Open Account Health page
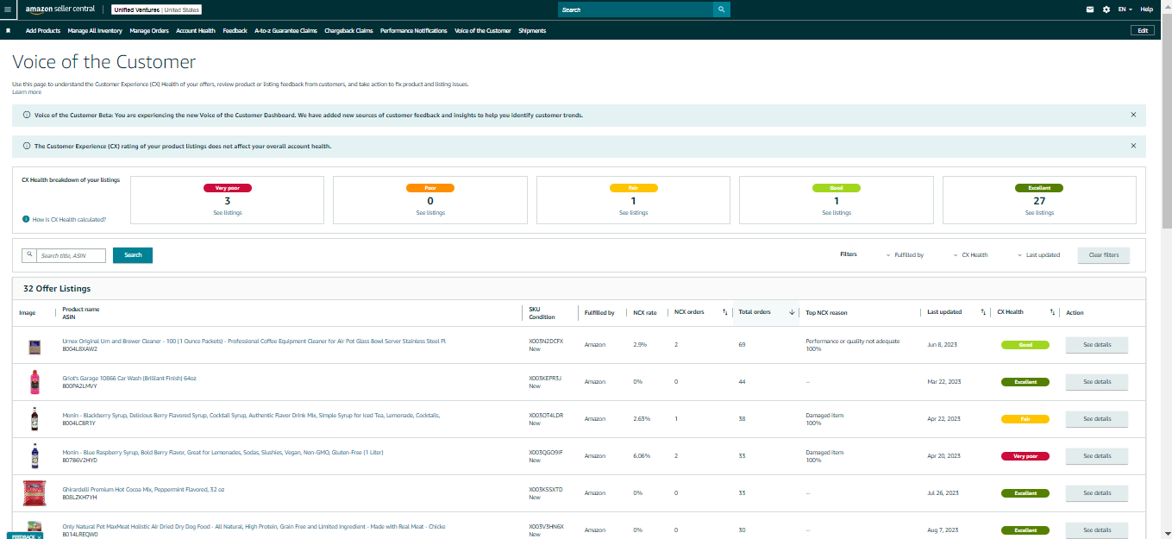 (196, 31)
